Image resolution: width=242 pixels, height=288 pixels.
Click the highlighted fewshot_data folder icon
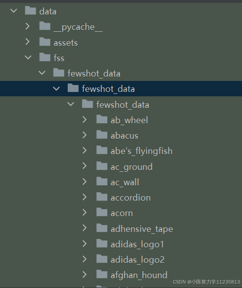click(73, 88)
